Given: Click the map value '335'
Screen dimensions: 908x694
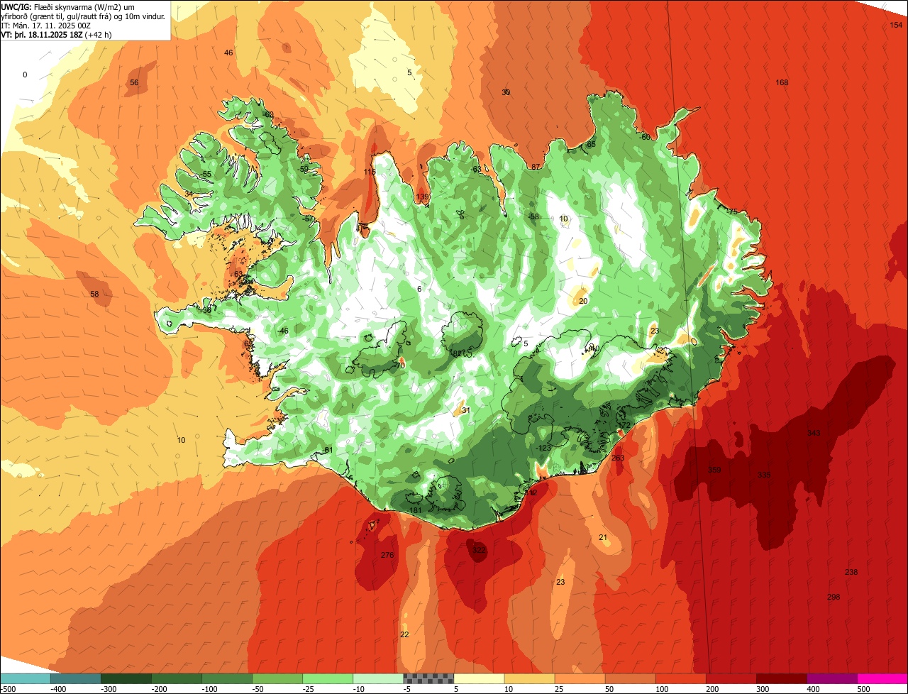Looking at the screenshot, I should [764, 475].
